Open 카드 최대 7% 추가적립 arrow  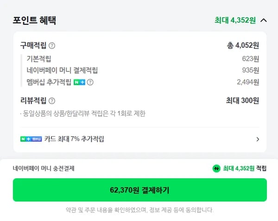click(x=258, y=139)
